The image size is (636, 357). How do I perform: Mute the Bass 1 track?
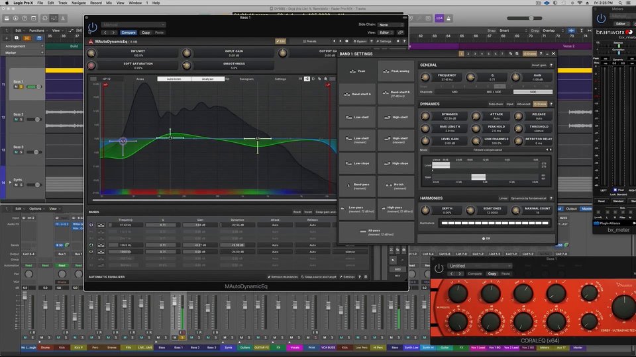tap(16, 87)
